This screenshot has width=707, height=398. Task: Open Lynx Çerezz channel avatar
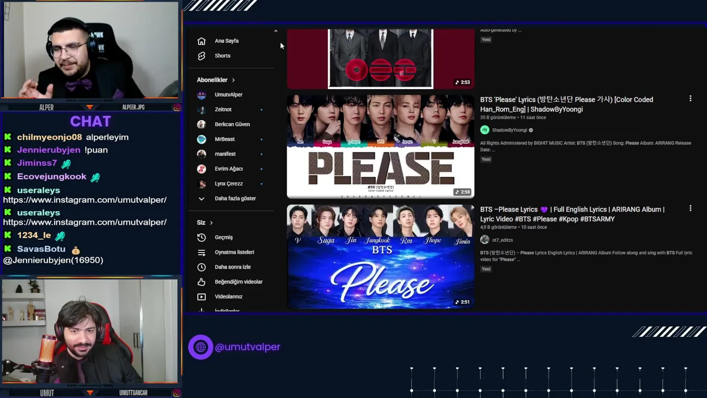pyautogui.click(x=202, y=184)
